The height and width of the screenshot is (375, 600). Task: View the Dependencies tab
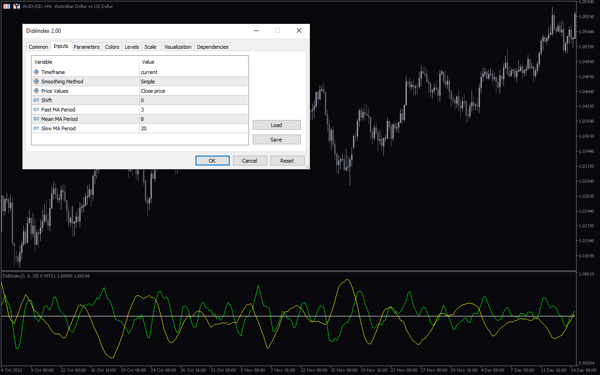213,47
